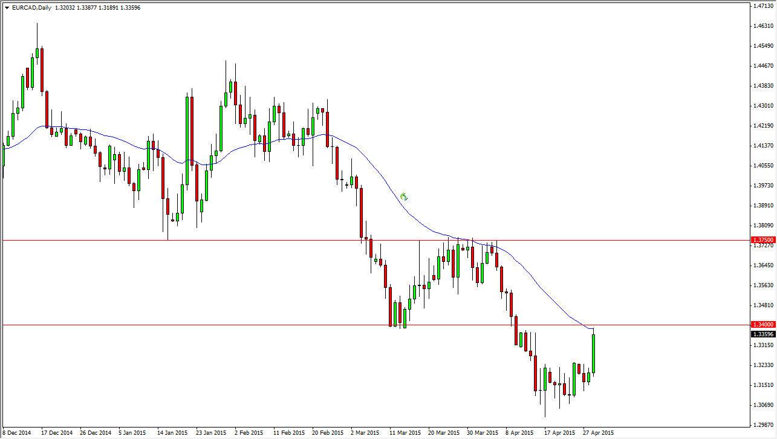This screenshot has width=777, height=439.
Task: Select the red horizontal line at 1.37500
Action: 375,240
